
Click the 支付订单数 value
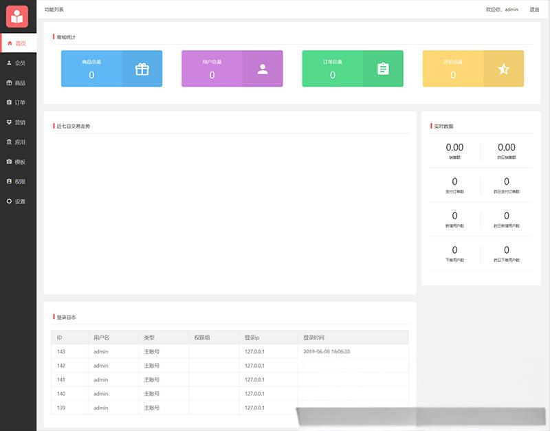coord(454,181)
